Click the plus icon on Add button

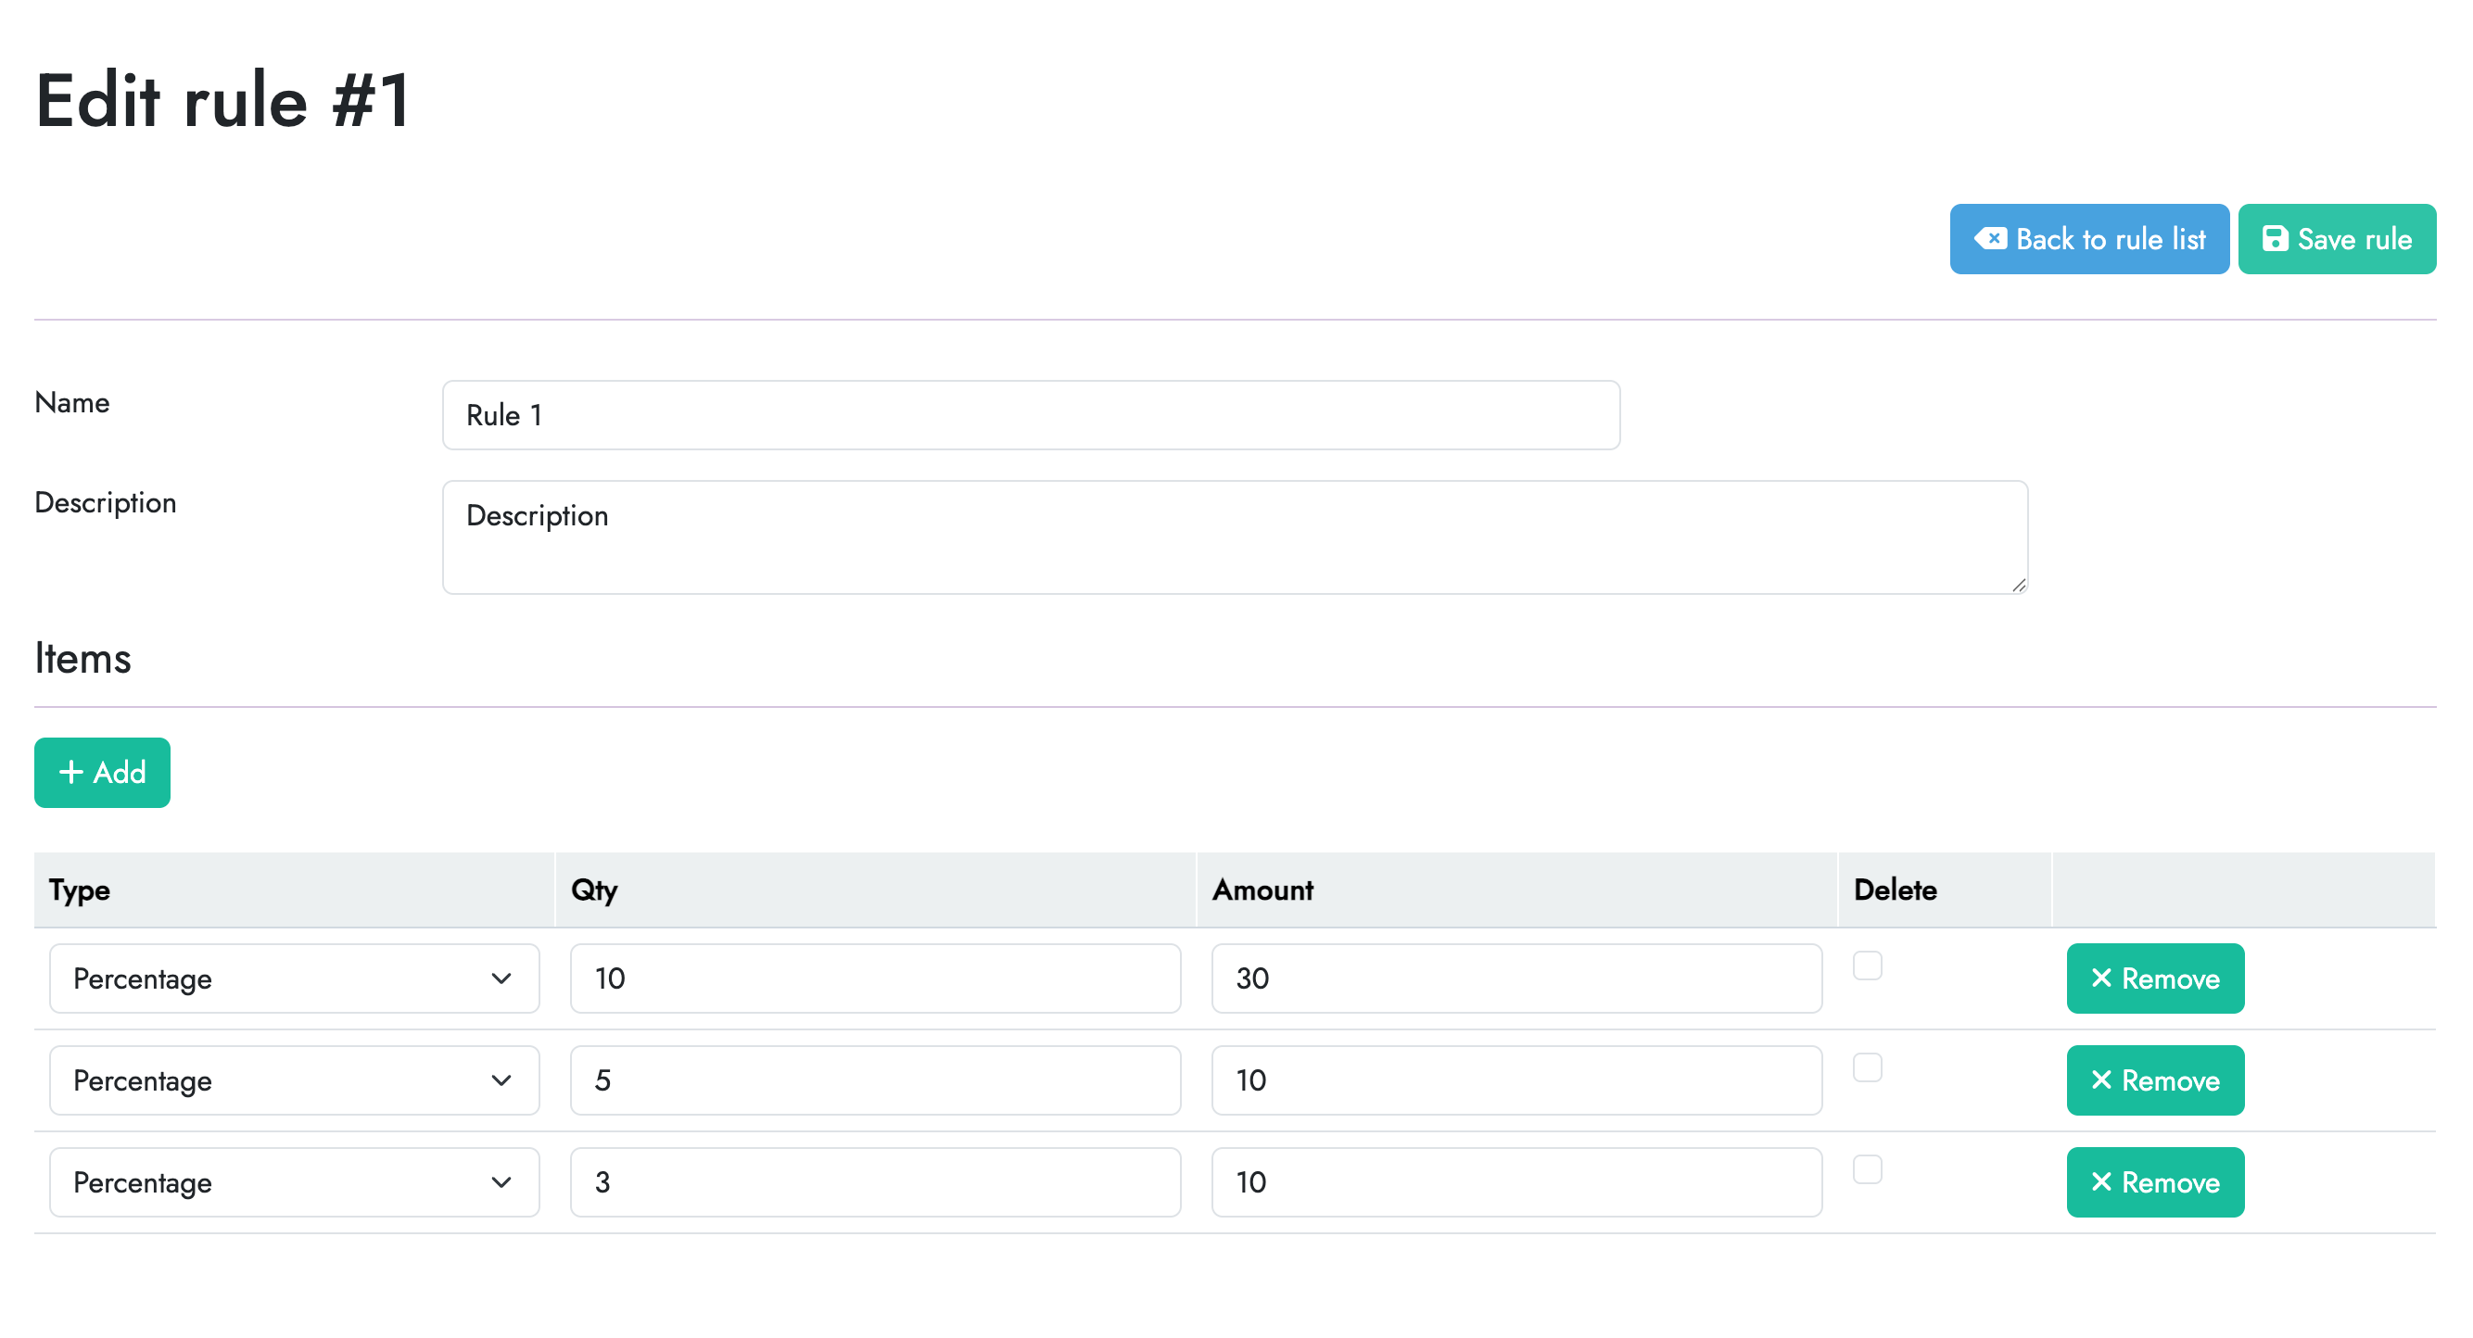(x=71, y=772)
